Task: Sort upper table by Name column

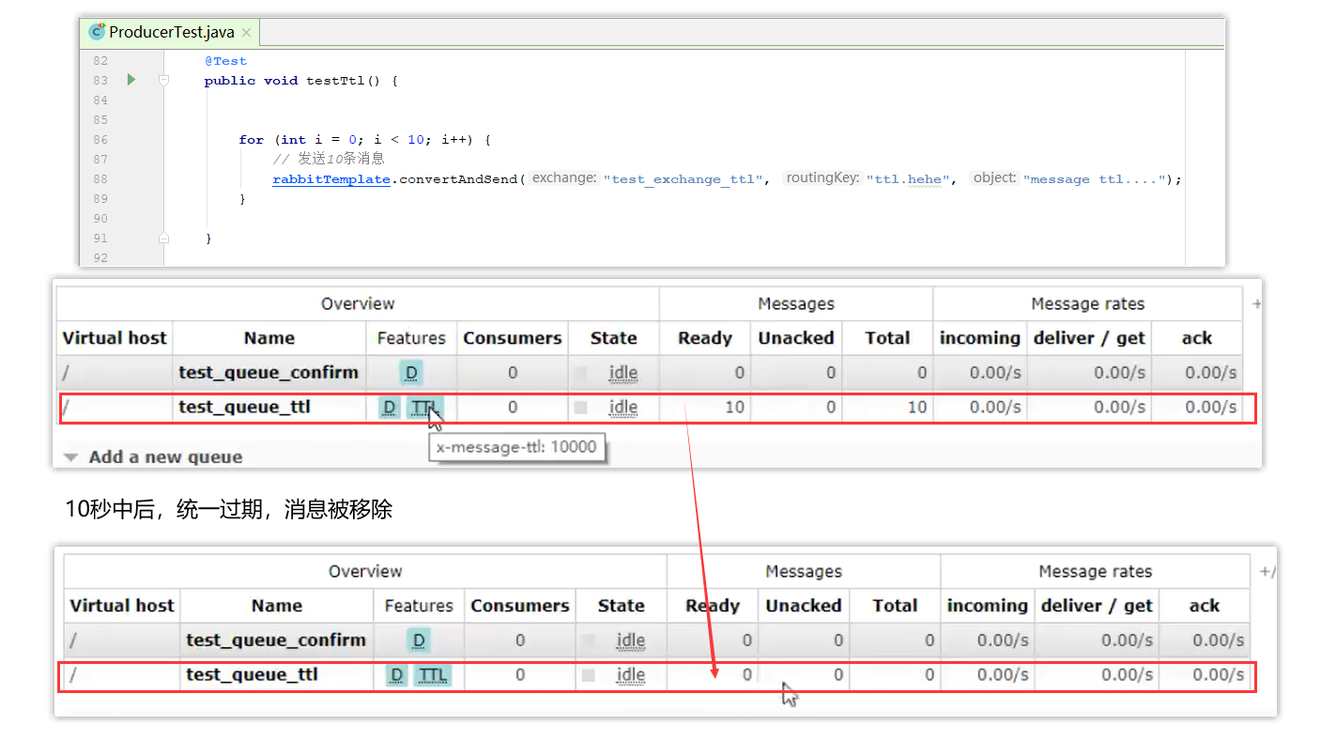Action: click(x=269, y=338)
